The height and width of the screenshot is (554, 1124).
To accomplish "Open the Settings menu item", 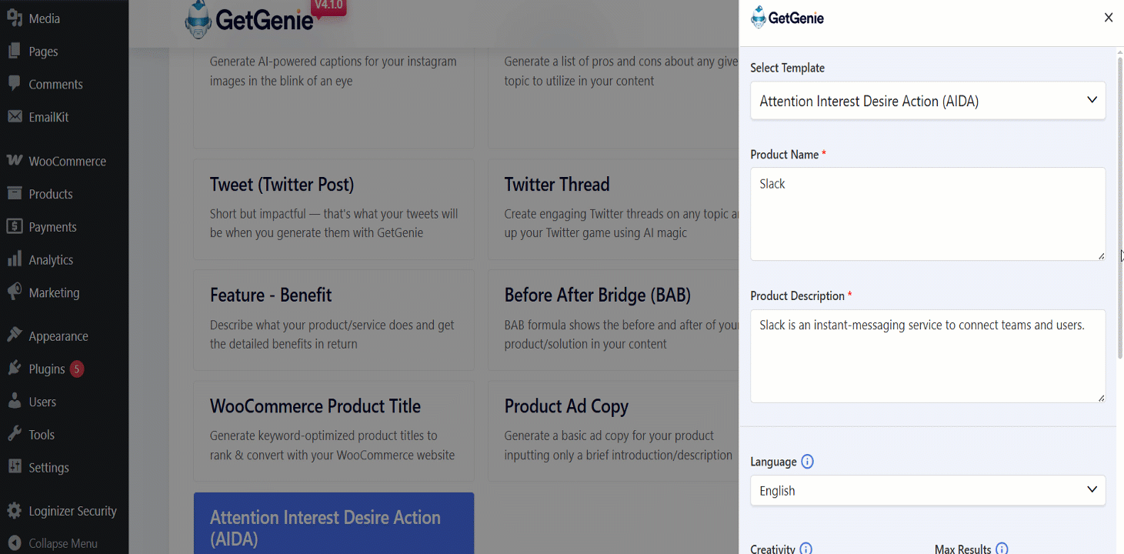I will 49,467.
